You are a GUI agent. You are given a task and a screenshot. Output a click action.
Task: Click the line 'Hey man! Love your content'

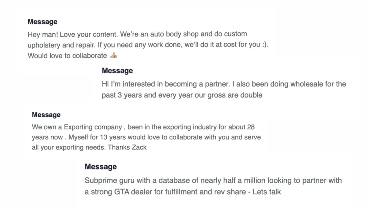137,34
